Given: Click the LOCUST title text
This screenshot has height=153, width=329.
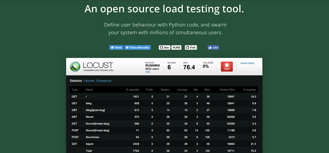Looking at the screenshot, I should coord(98,65).
